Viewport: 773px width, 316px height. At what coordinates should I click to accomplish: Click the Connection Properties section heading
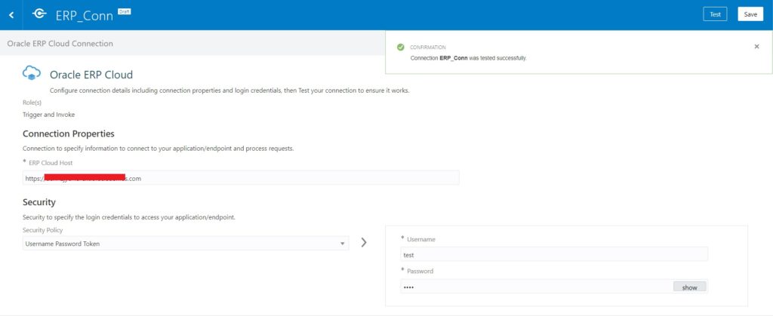pyautogui.click(x=69, y=133)
